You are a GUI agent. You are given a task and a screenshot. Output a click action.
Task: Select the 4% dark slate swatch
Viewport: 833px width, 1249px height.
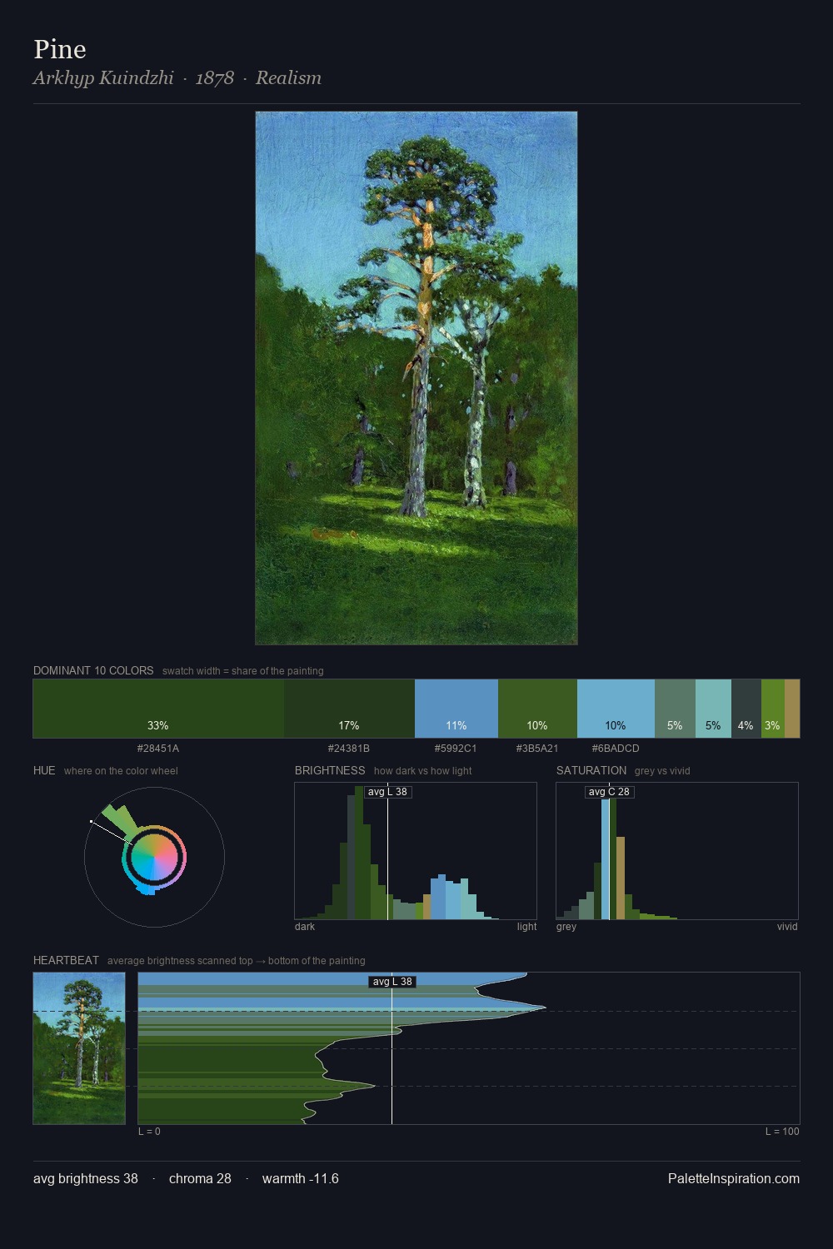pos(746,709)
